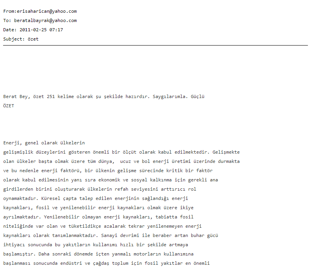Click the word 'Saygılarımla' in greeting
Viewport: 311px width, 269px height.
click(170, 96)
